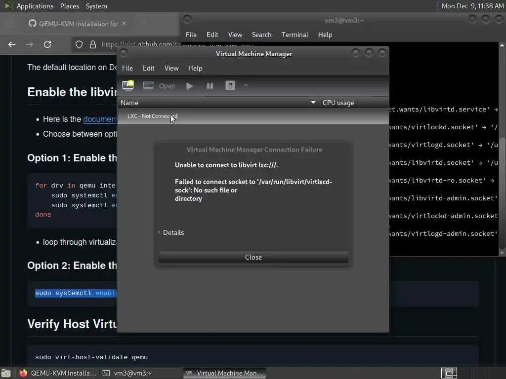Open Search menu in terminal window
506x379 pixels.
[x=261, y=35]
